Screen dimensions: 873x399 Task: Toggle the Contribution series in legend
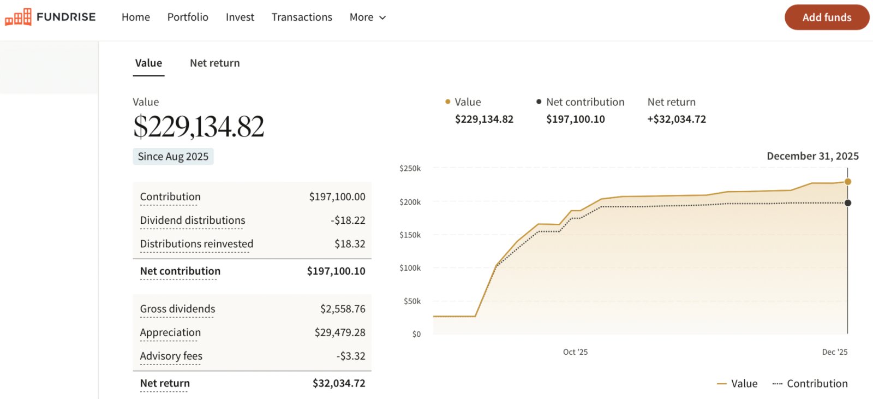811,384
